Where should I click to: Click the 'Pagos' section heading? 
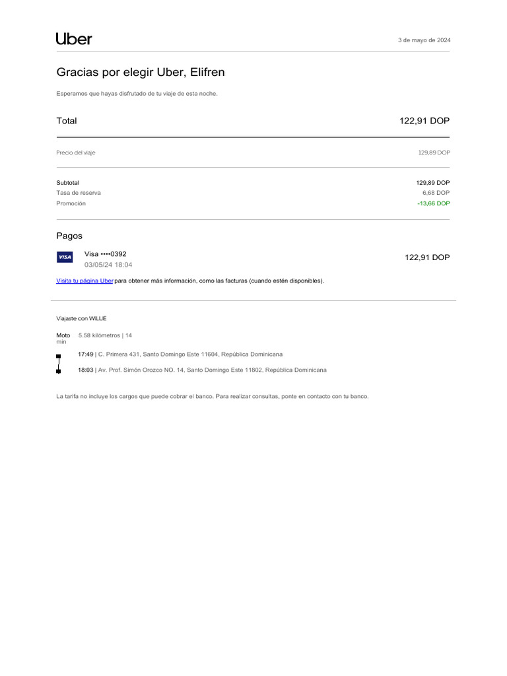69,236
